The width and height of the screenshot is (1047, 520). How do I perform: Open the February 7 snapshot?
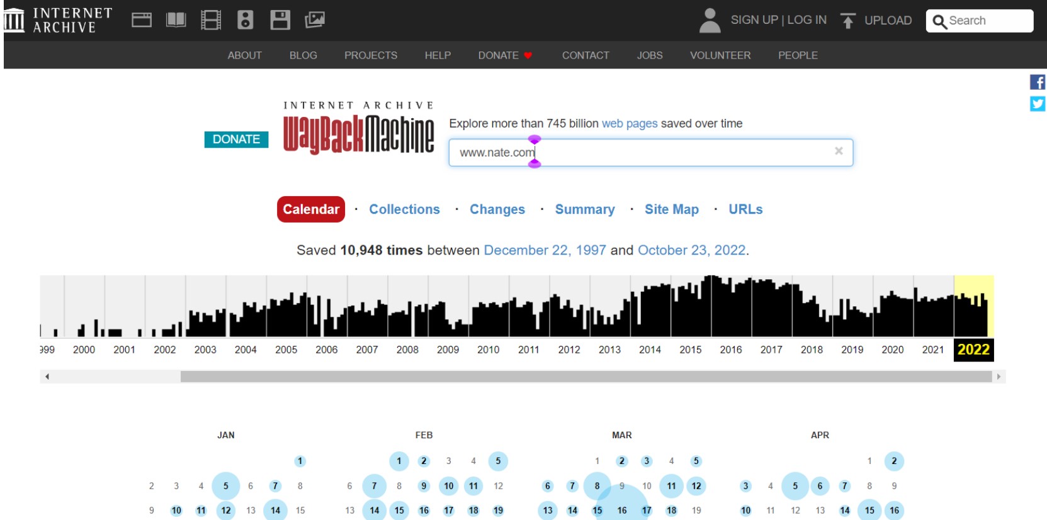click(x=375, y=486)
